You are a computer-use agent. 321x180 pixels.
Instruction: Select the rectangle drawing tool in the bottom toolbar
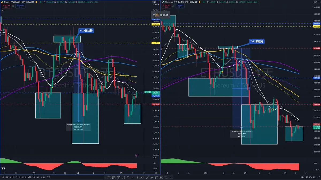(x=109, y=177)
